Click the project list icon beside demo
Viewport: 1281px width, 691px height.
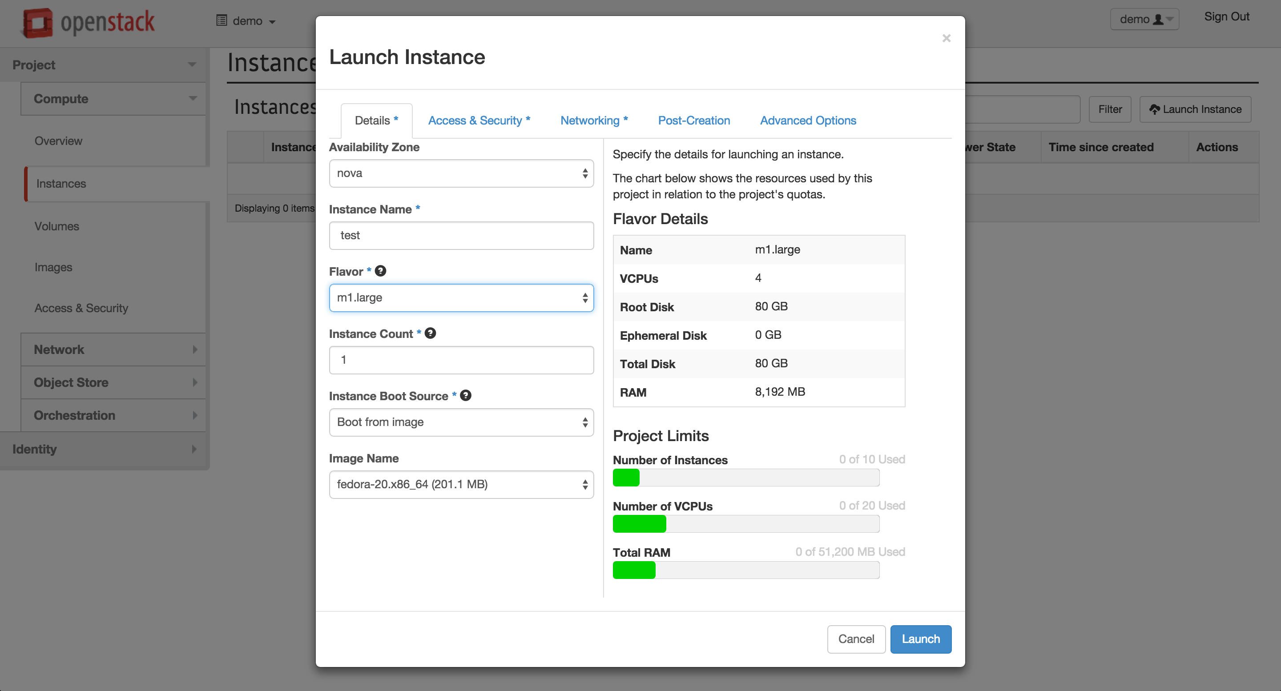click(x=222, y=20)
